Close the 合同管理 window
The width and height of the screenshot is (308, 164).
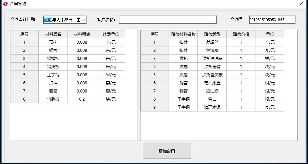(x=301, y=4)
